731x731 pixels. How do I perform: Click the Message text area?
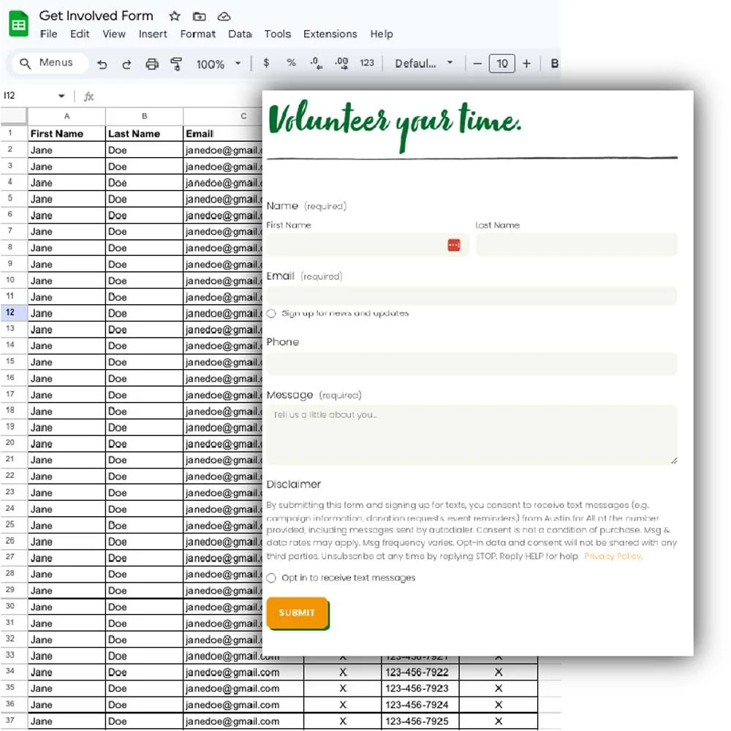coord(471,434)
